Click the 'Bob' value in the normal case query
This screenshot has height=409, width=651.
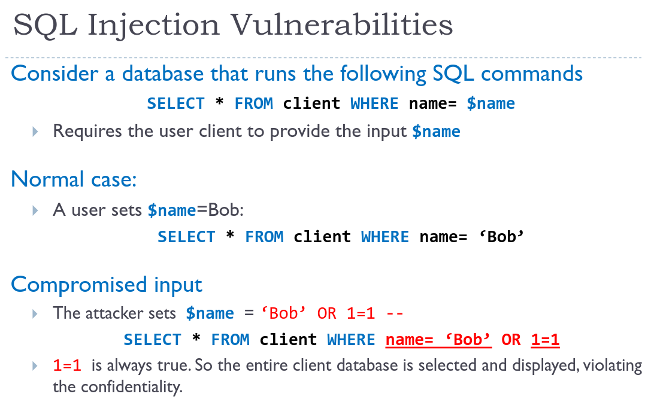(501, 237)
